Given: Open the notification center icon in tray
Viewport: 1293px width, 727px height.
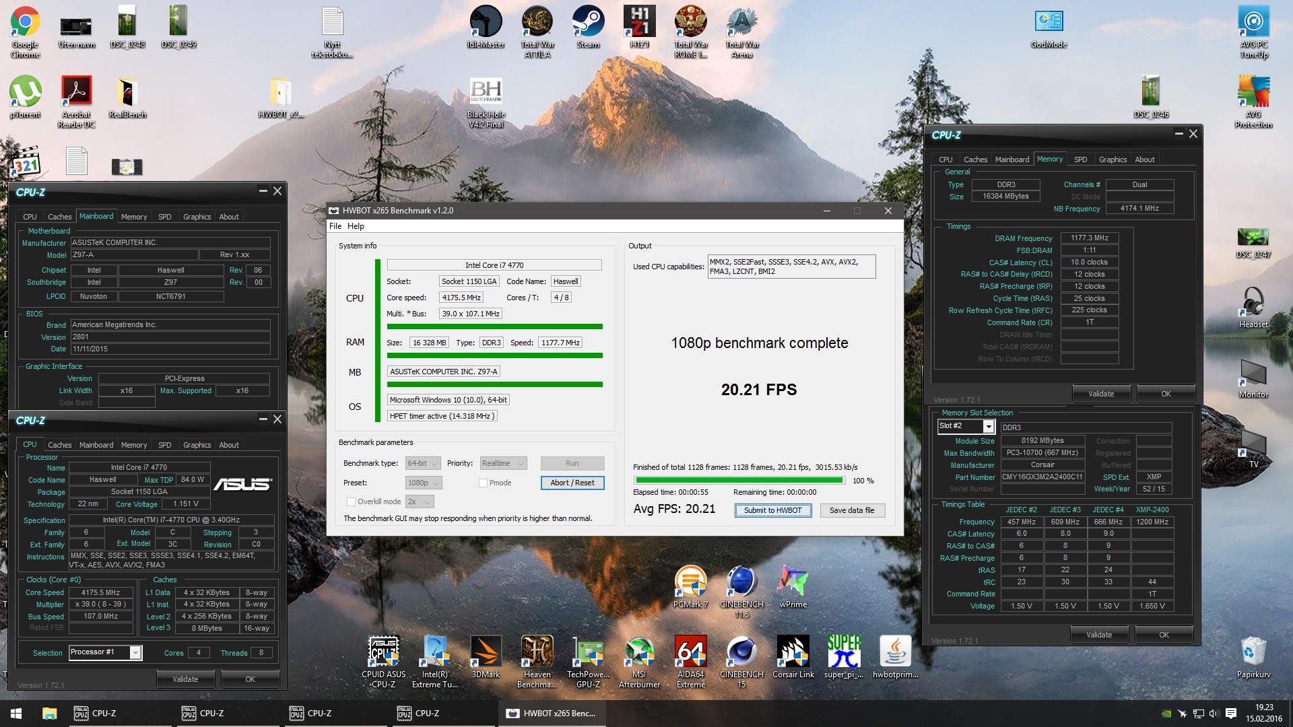Looking at the screenshot, I should point(1231,714).
